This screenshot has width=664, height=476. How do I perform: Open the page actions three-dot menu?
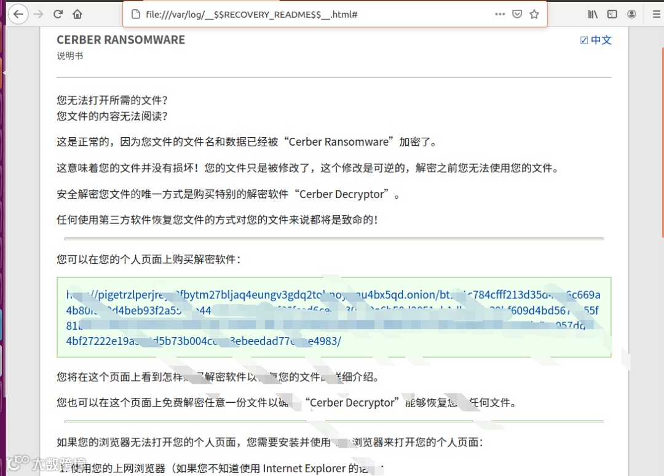[500, 14]
